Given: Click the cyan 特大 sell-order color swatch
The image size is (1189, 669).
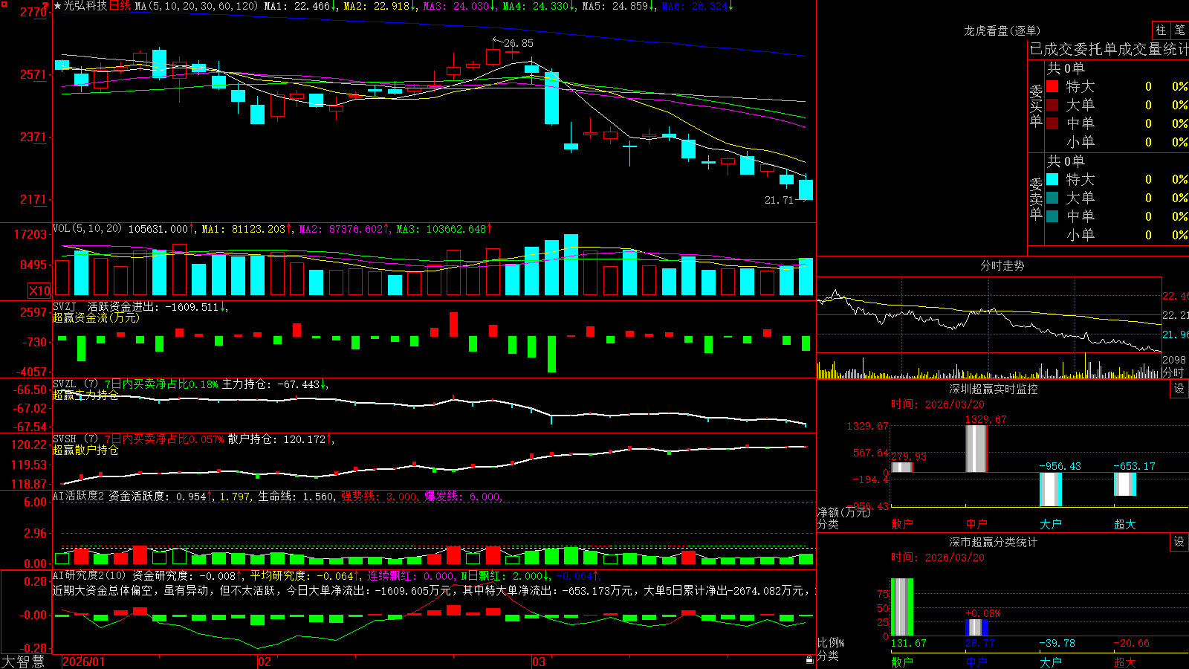Looking at the screenshot, I should [x=1052, y=179].
